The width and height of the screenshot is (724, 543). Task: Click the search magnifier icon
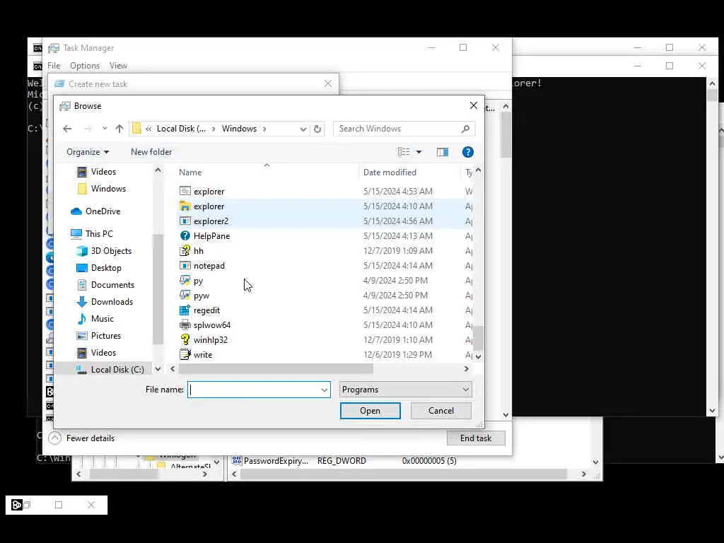click(465, 129)
